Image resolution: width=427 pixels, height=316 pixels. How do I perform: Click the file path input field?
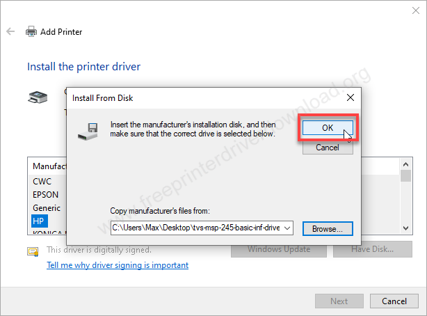click(196, 228)
